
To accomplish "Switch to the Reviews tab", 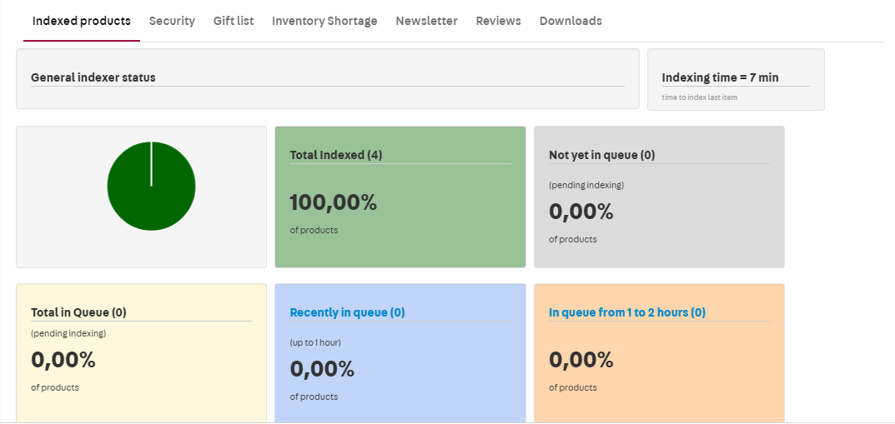I will pyautogui.click(x=498, y=21).
